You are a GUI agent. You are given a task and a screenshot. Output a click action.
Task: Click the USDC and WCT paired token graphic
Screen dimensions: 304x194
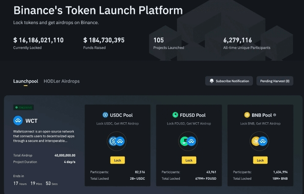[x=117, y=141]
